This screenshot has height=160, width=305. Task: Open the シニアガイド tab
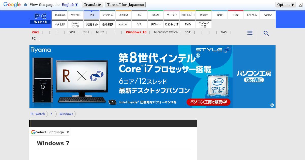pos(75,24)
